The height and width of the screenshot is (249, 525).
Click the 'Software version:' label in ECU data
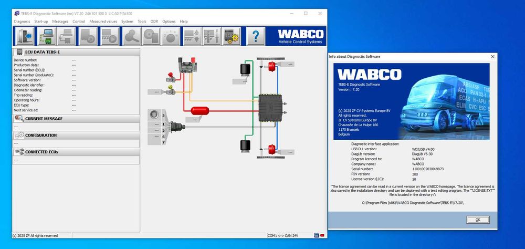[27, 80]
